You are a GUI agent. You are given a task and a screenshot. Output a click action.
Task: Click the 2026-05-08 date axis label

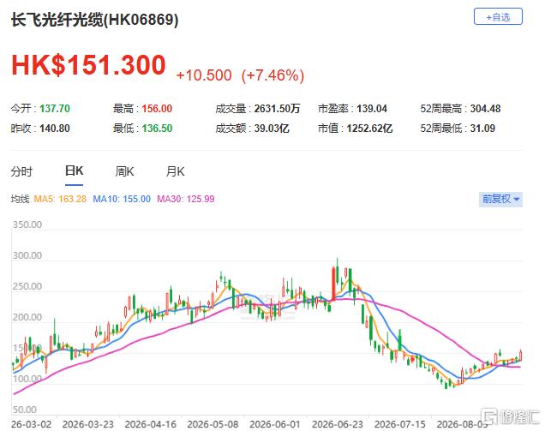(x=213, y=424)
